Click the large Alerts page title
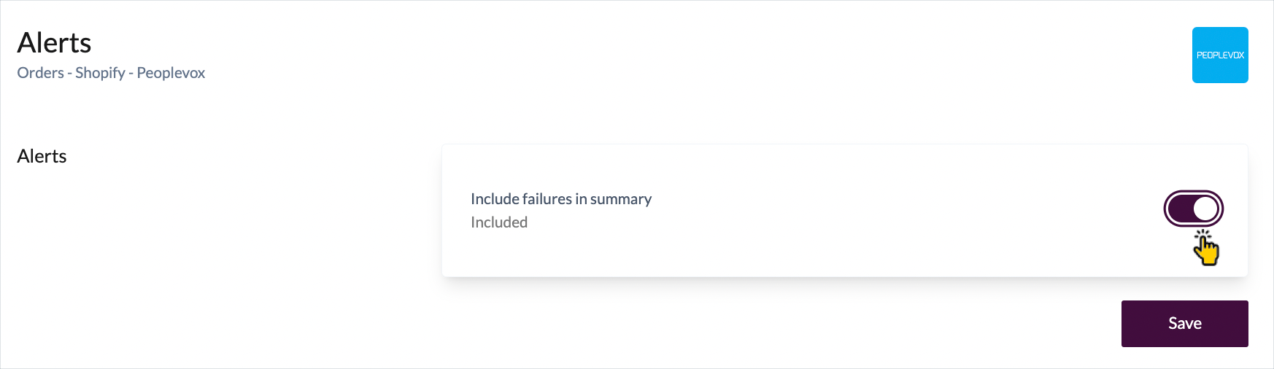Image resolution: width=1274 pixels, height=369 pixels. point(54,43)
